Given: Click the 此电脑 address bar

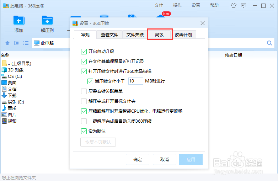Looking at the screenshot, I should pos(51,43).
